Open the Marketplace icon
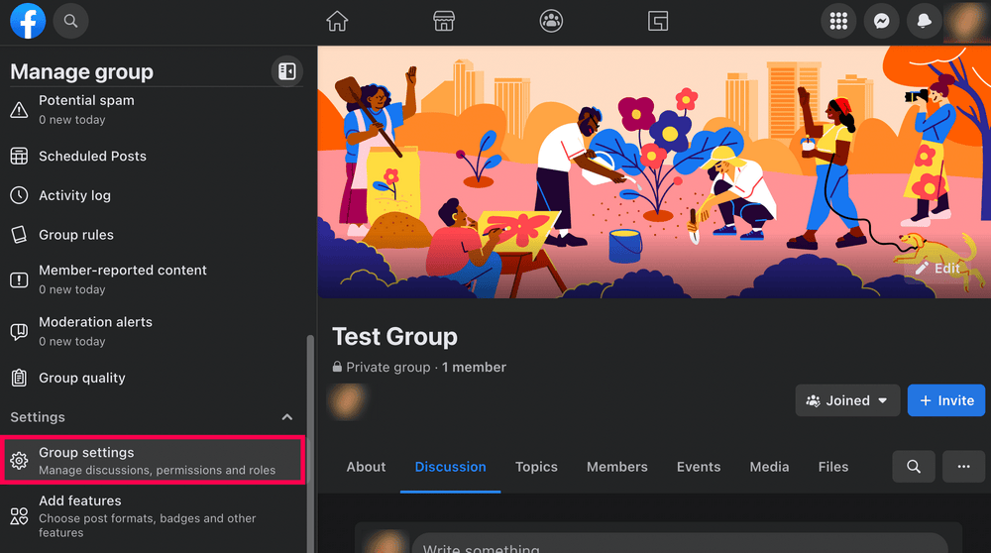 pyautogui.click(x=444, y=21)
